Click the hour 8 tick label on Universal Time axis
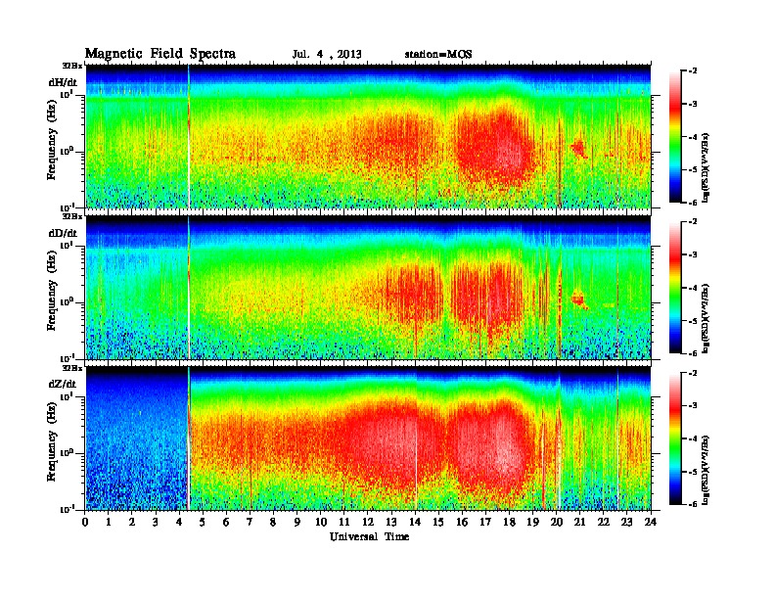The height and width of the screenshot is (599, 775). pyautogui.click(x=274, y=522)
